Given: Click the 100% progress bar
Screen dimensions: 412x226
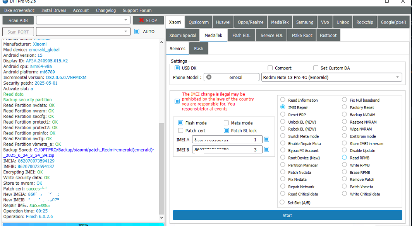Looking at the screenshot, I should 83,224.
